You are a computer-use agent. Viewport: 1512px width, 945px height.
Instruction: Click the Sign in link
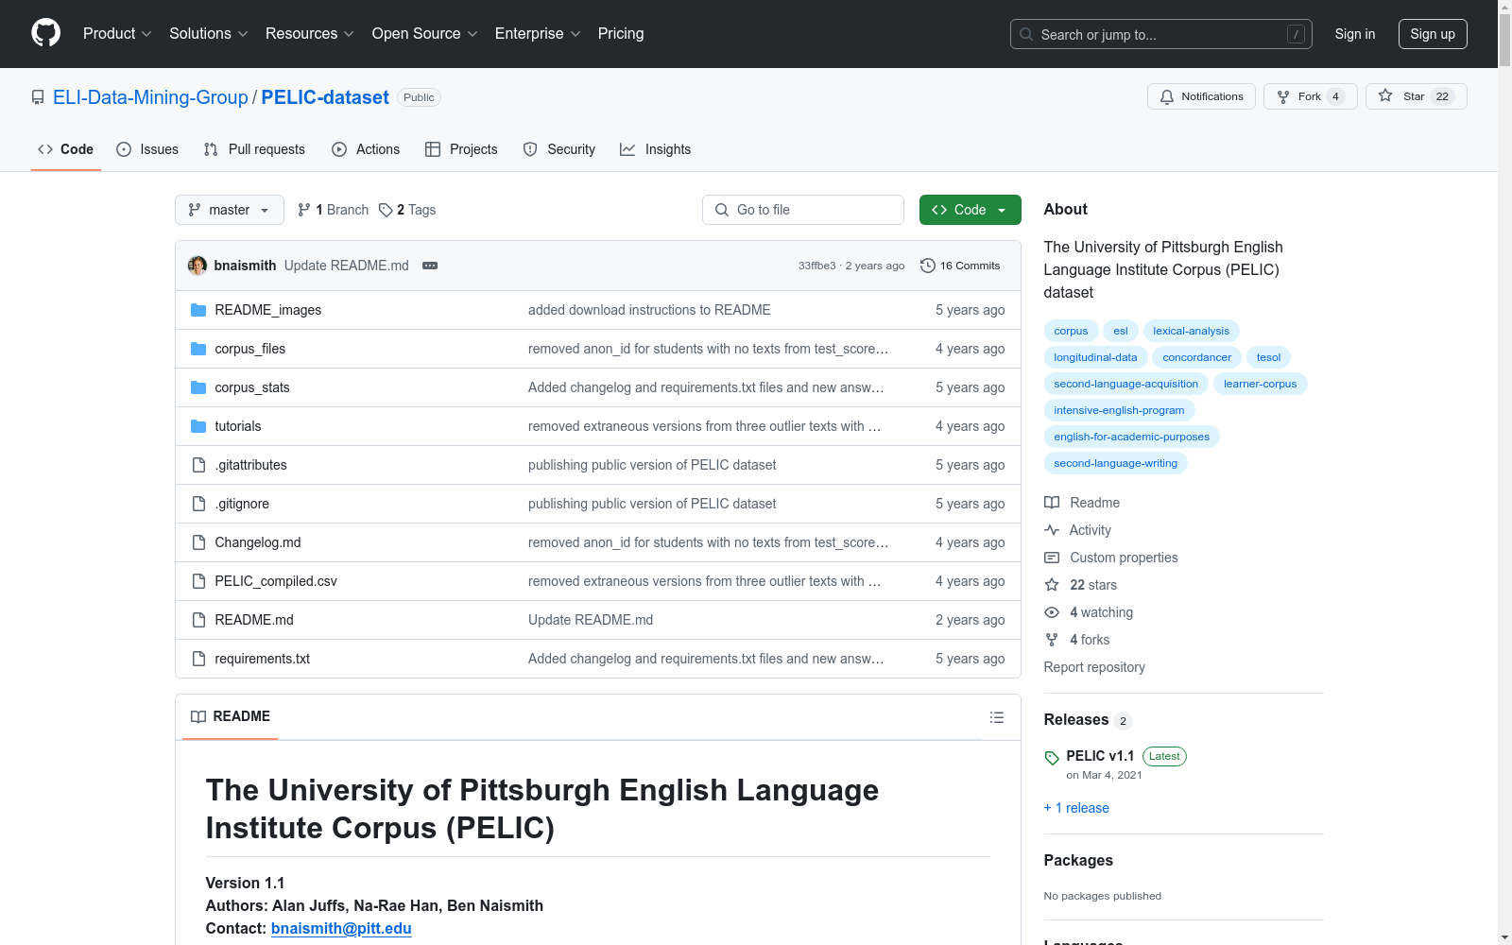(x=1355, y=34)
